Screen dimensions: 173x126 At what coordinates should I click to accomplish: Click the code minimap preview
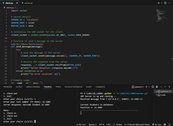click(x=162, y=15)
